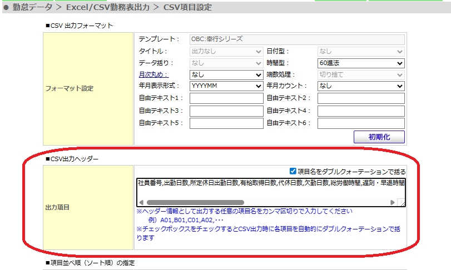This screenshot has width=451, height=270.
Task: Select the 自由テキスト4 input field
Action: 360,111
